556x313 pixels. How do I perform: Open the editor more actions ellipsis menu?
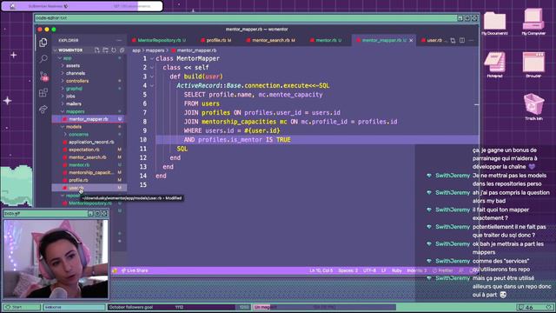[x=471, y=41]
